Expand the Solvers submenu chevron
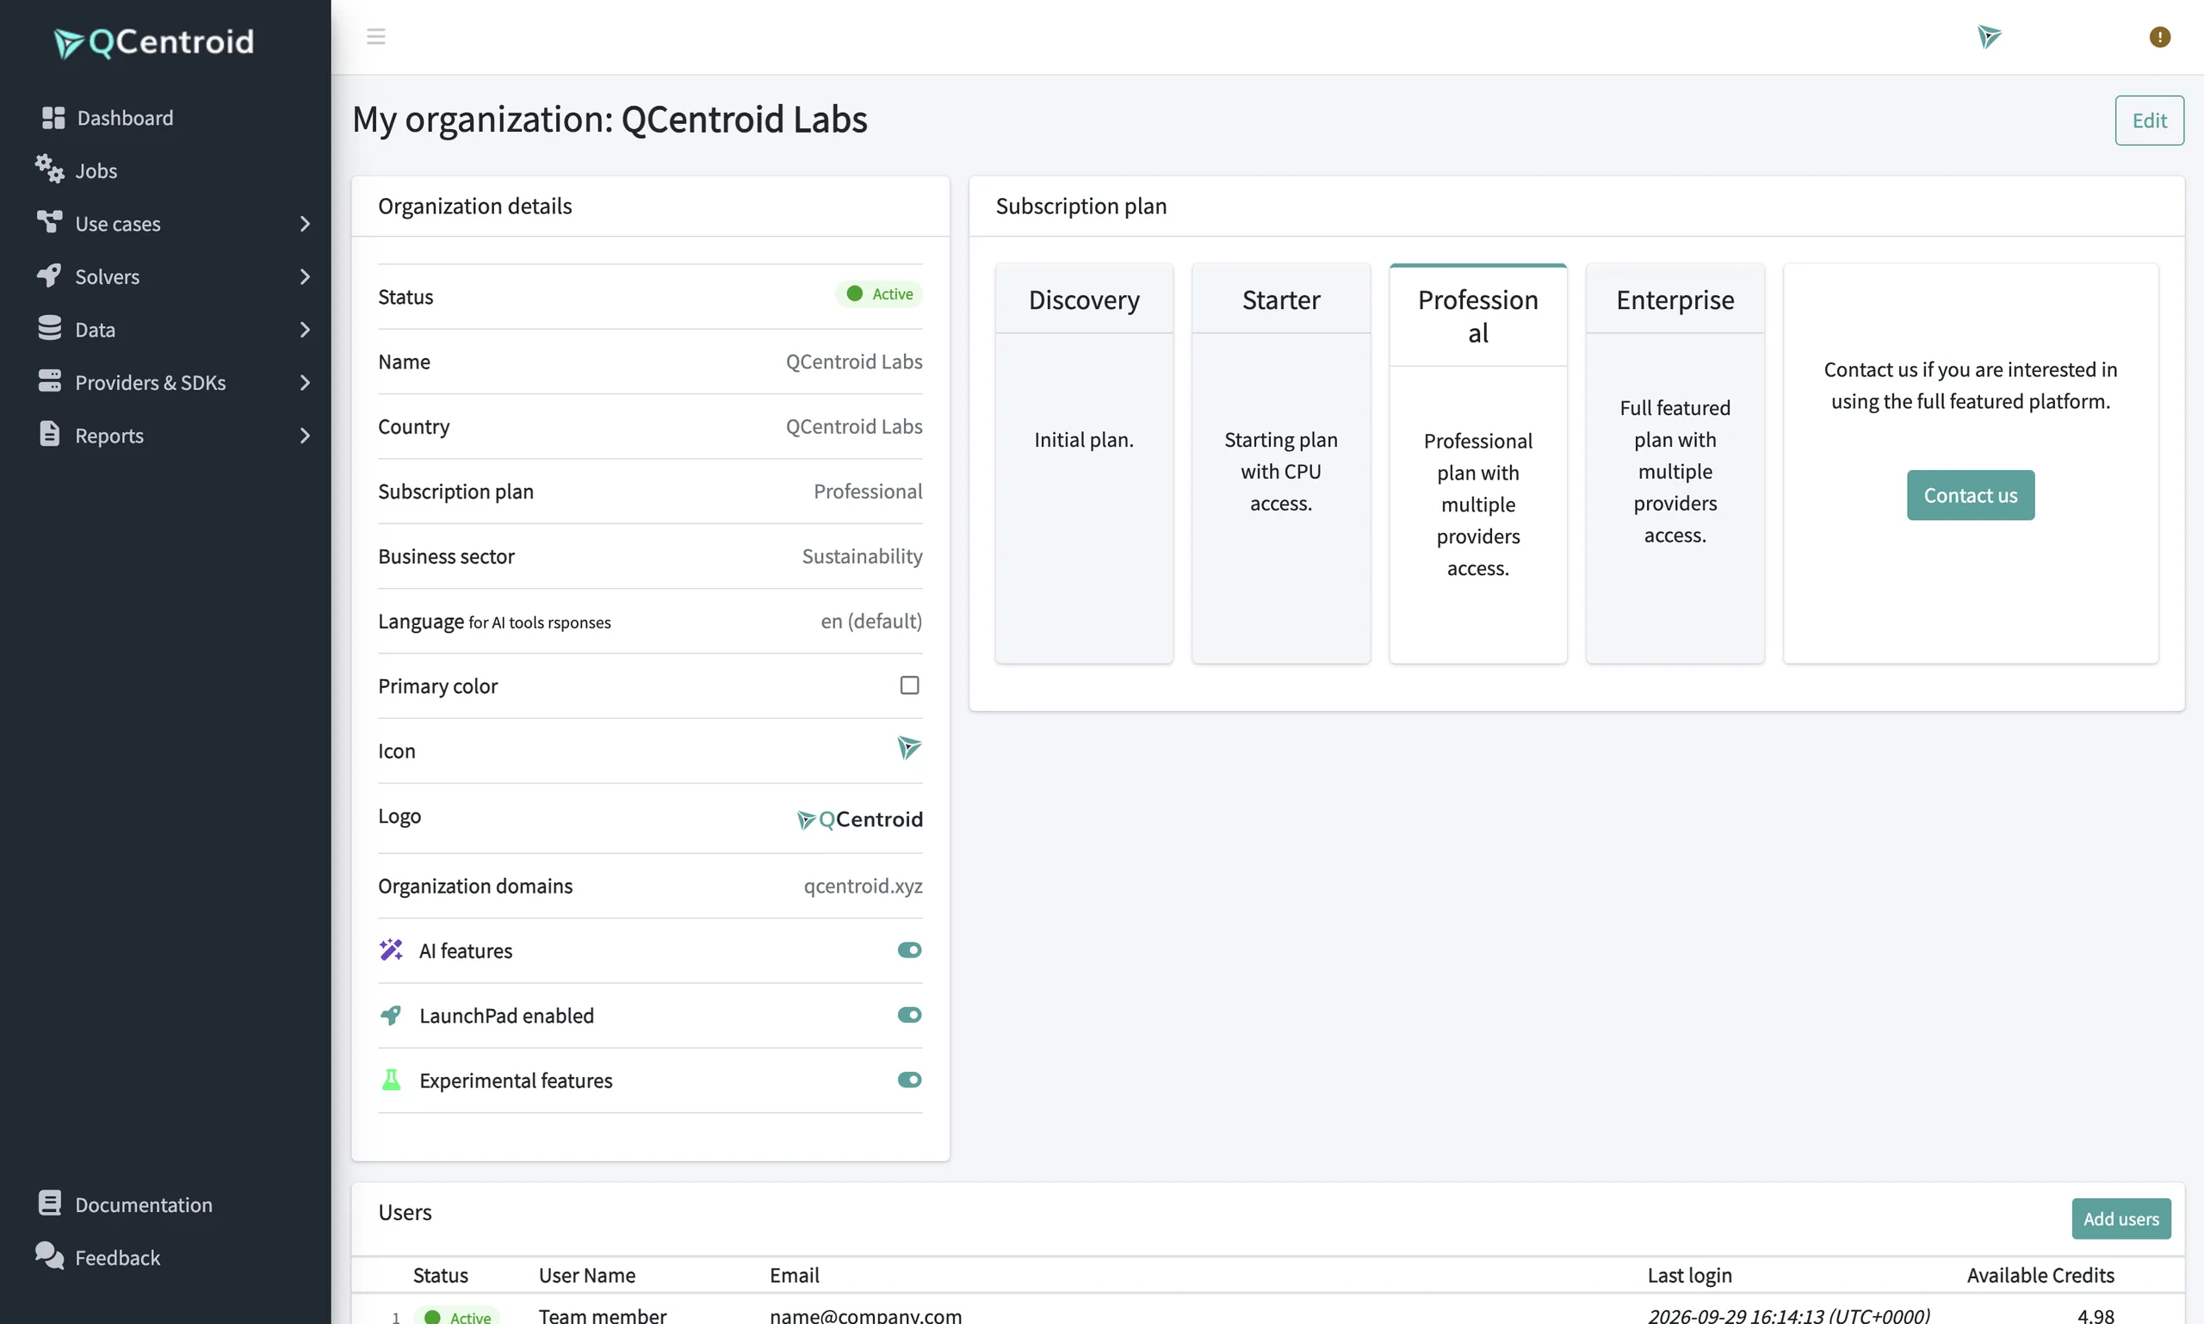Image resolution: width=2204 pixels, height=1324 pixels. pyautogui.click(x=304, y=276)
